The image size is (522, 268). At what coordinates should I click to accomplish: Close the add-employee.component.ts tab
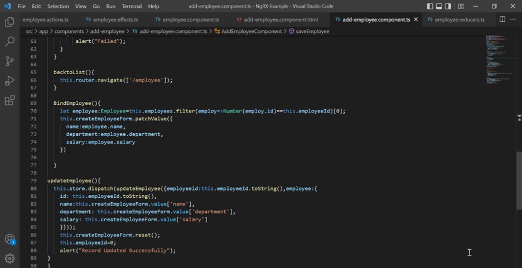coord(416,20)
